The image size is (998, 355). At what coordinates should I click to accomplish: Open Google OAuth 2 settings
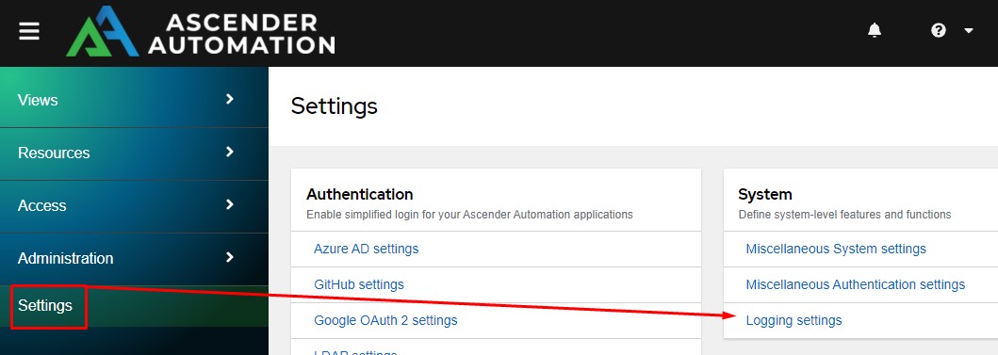[385, 320]
